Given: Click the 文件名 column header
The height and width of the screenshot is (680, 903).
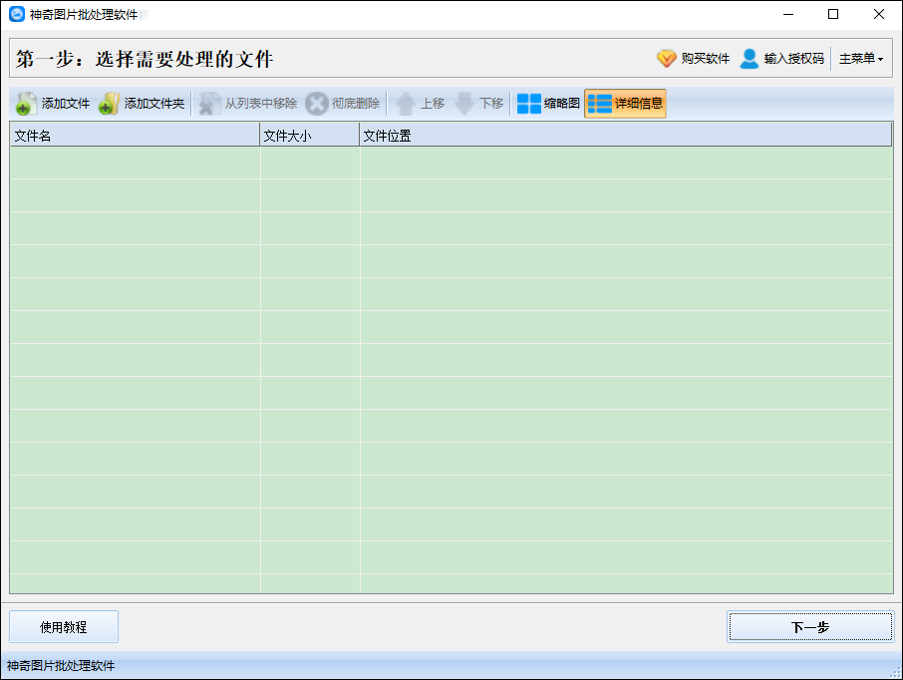Looking at the screenshot, I should tap(135, 134).
